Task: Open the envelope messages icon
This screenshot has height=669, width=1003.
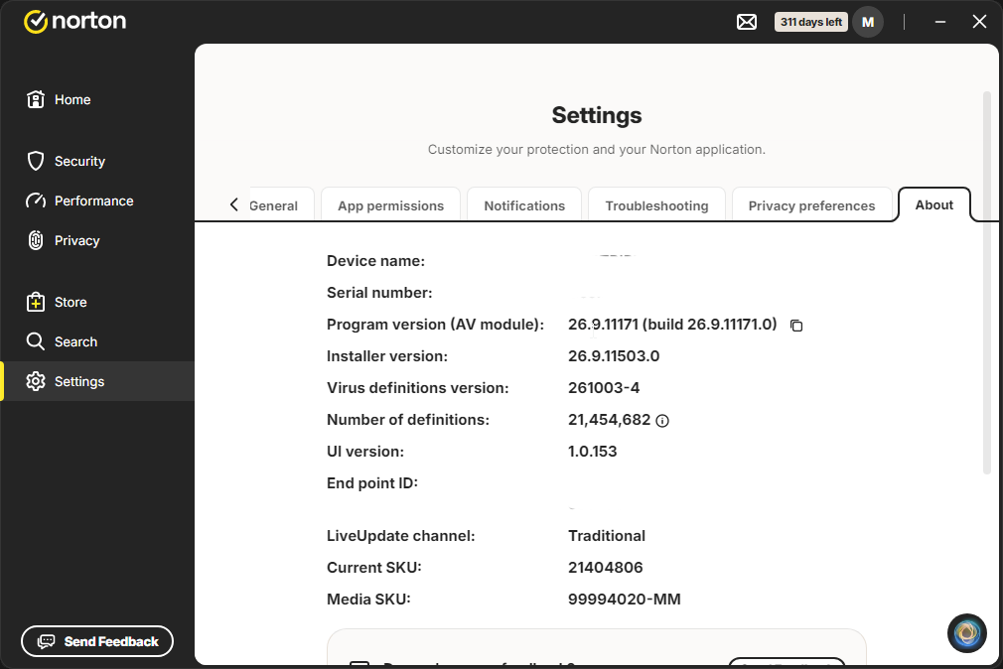Action: point(747,22)
